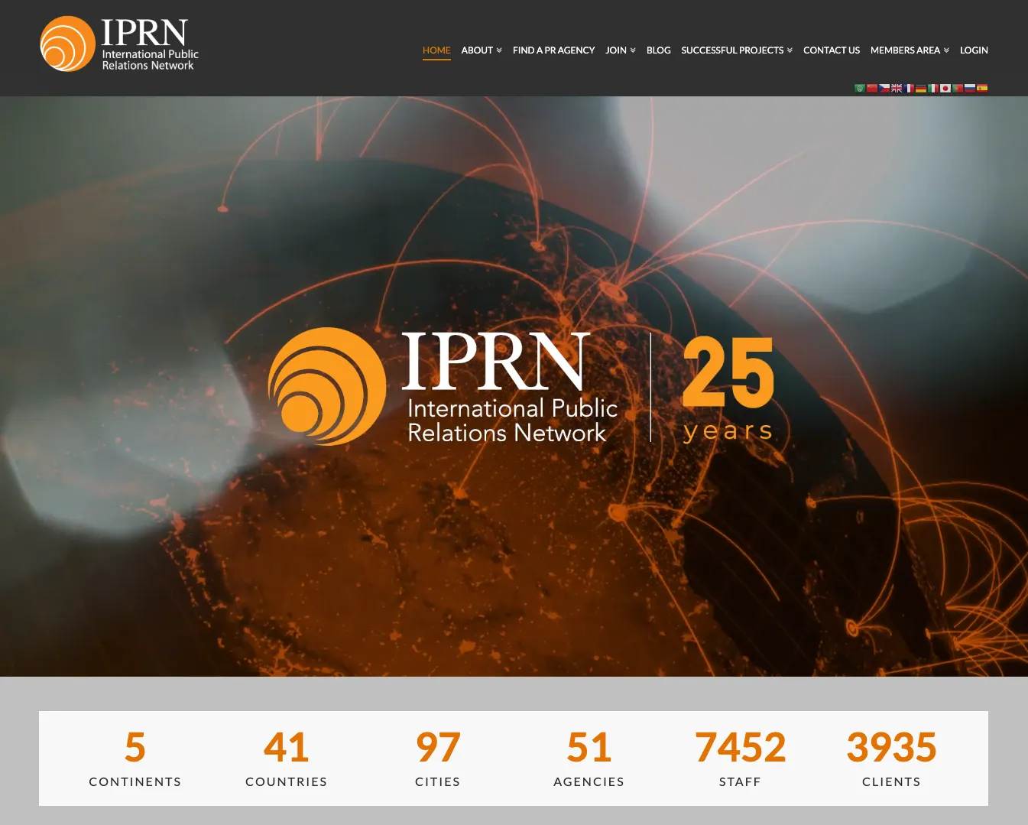1028x825 pixels.
Task: Expand the About submenu chevron
Action: click(499, 50)
